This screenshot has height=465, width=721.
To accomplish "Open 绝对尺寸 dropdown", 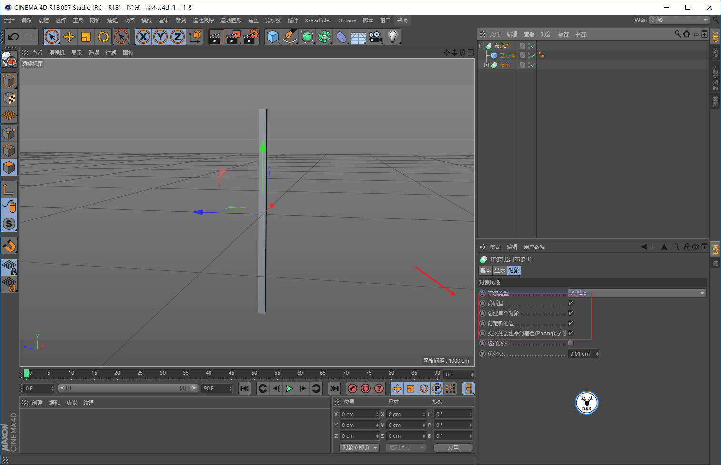I will [x=405, y=447].
